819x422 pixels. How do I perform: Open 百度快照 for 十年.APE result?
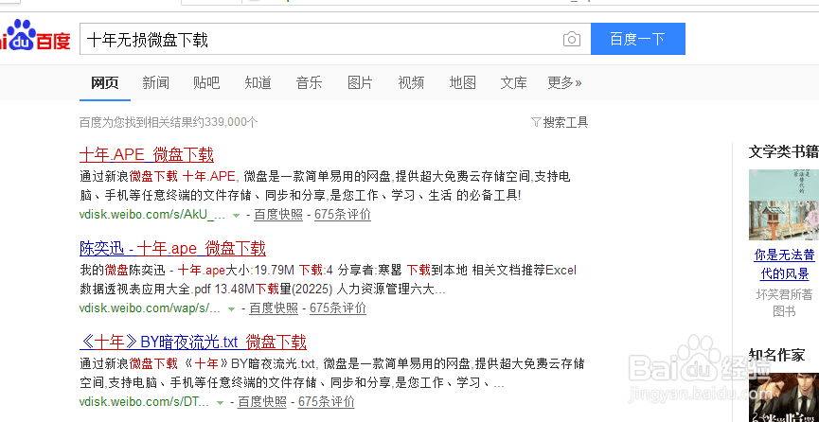[x=278, y=215]
